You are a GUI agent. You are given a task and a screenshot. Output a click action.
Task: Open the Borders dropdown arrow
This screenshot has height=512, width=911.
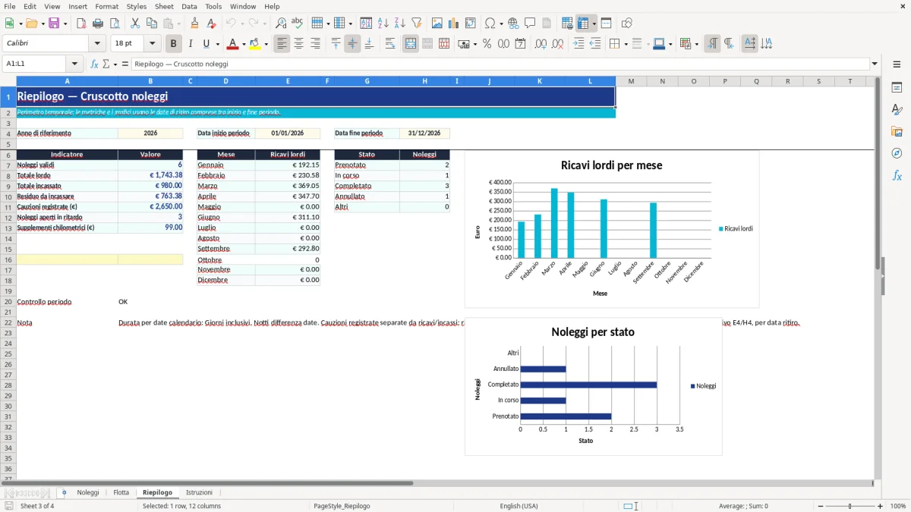(626, 44)
